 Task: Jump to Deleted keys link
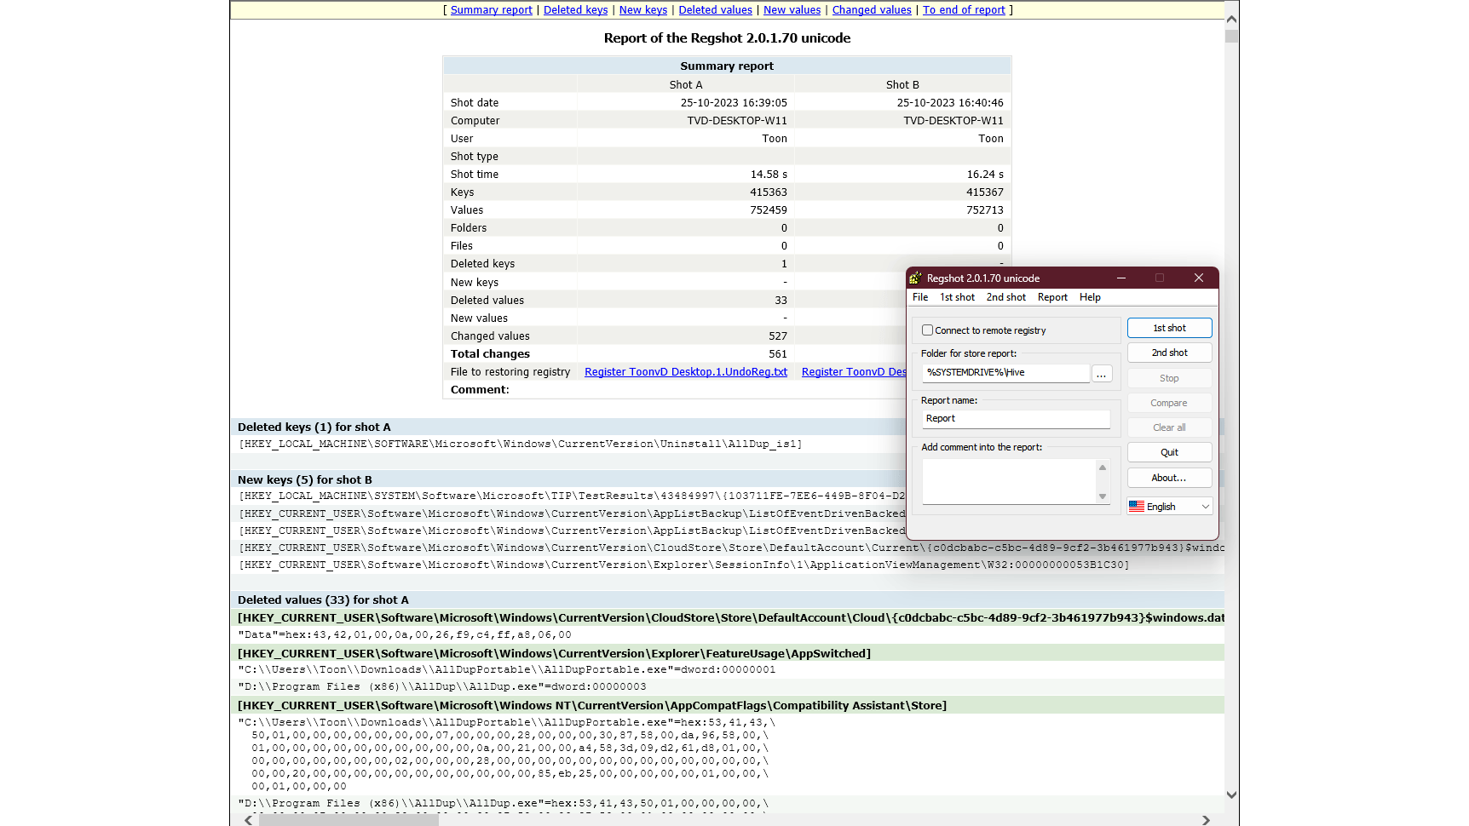point(576,10)
